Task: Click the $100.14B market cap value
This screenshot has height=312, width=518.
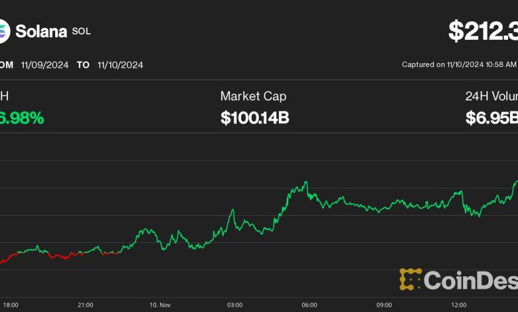Action: tap(254, 118)
